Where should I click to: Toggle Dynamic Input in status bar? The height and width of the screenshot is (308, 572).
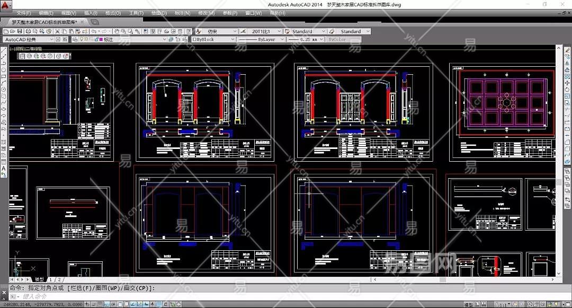[x=146, y=304]
